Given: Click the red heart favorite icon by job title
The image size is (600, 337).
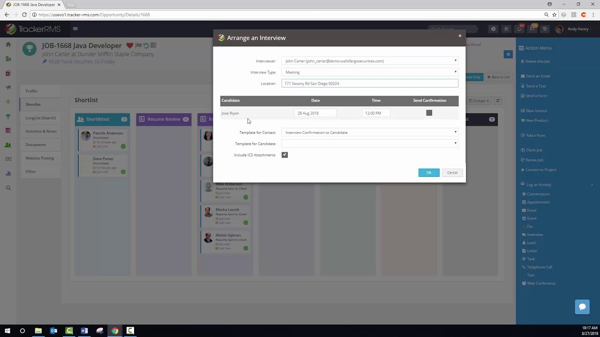Looking at the screenshot, I should tap(130, 45).
